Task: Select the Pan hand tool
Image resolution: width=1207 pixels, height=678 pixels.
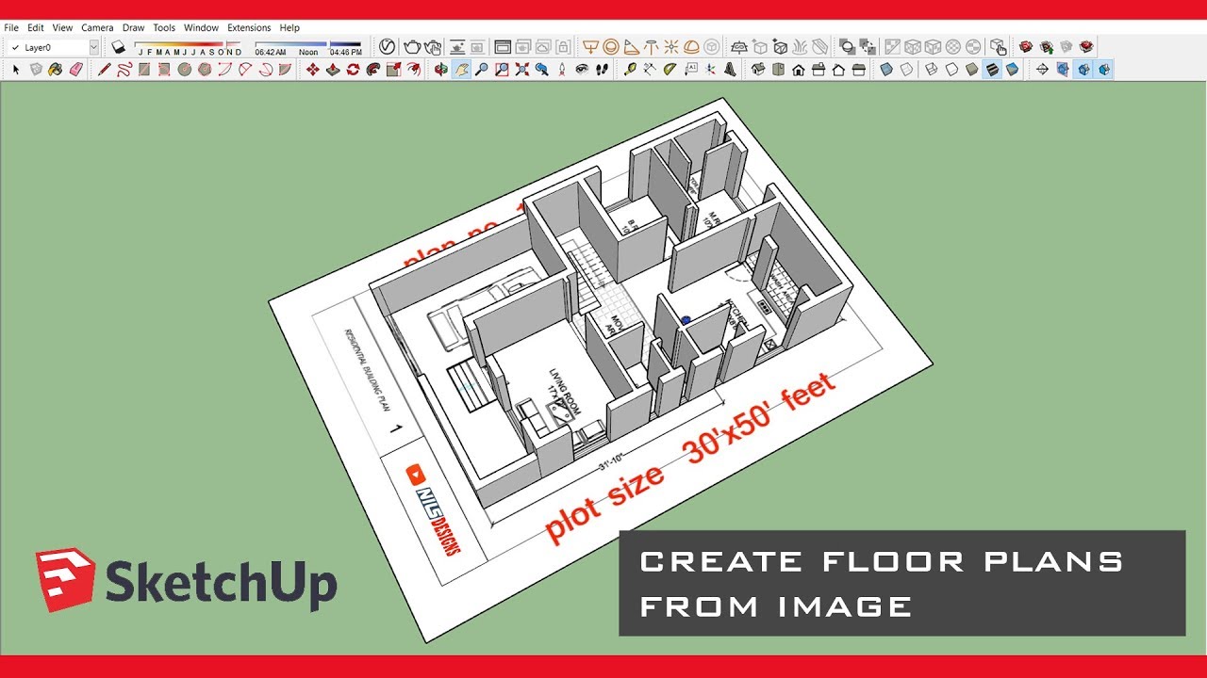Action: [461, 70]
